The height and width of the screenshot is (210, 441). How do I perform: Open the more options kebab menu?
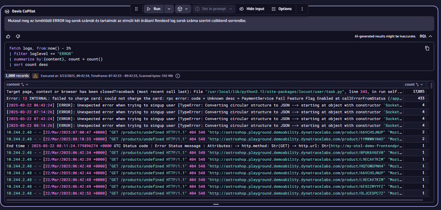pos(302,9)
